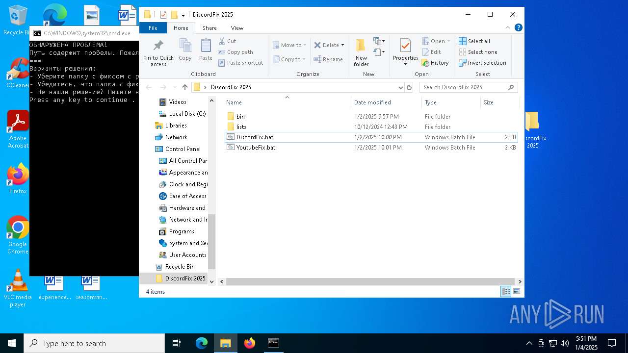Click Invert selection
This screenshot has height=353, width=628.
(482, 63)
